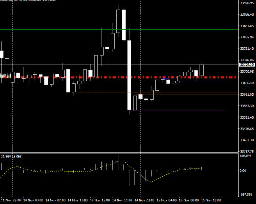
Task: Click the 14 Nov 03:00 time label
Action: (x=33, y=200)
